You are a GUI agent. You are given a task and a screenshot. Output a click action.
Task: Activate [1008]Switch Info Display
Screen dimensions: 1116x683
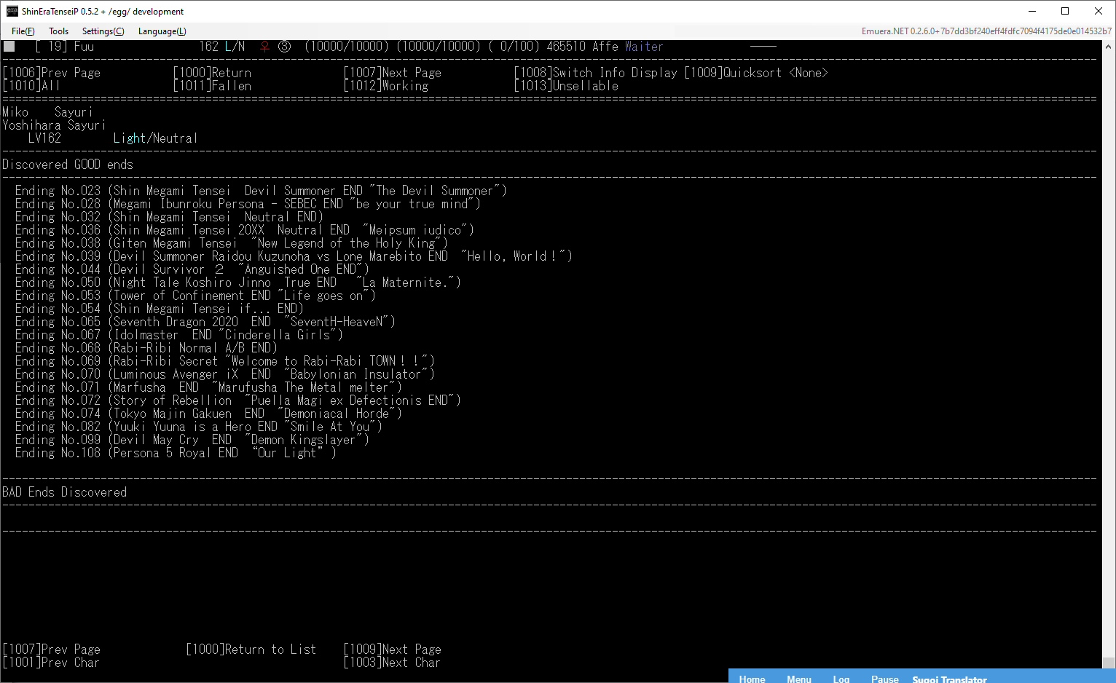(596, 73)
